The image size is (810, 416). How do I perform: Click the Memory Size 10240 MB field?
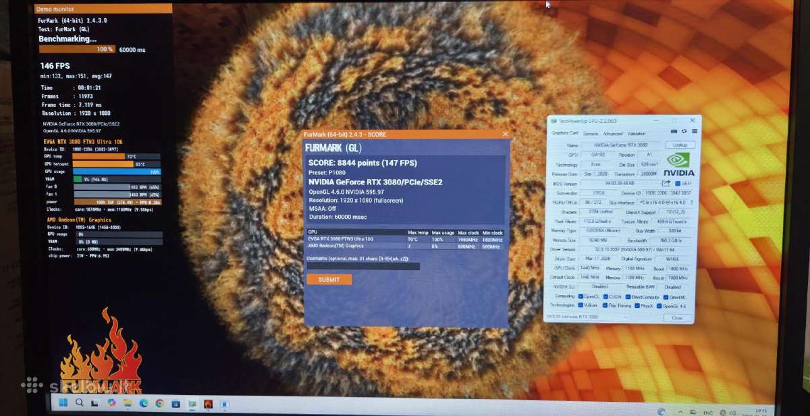597,240
